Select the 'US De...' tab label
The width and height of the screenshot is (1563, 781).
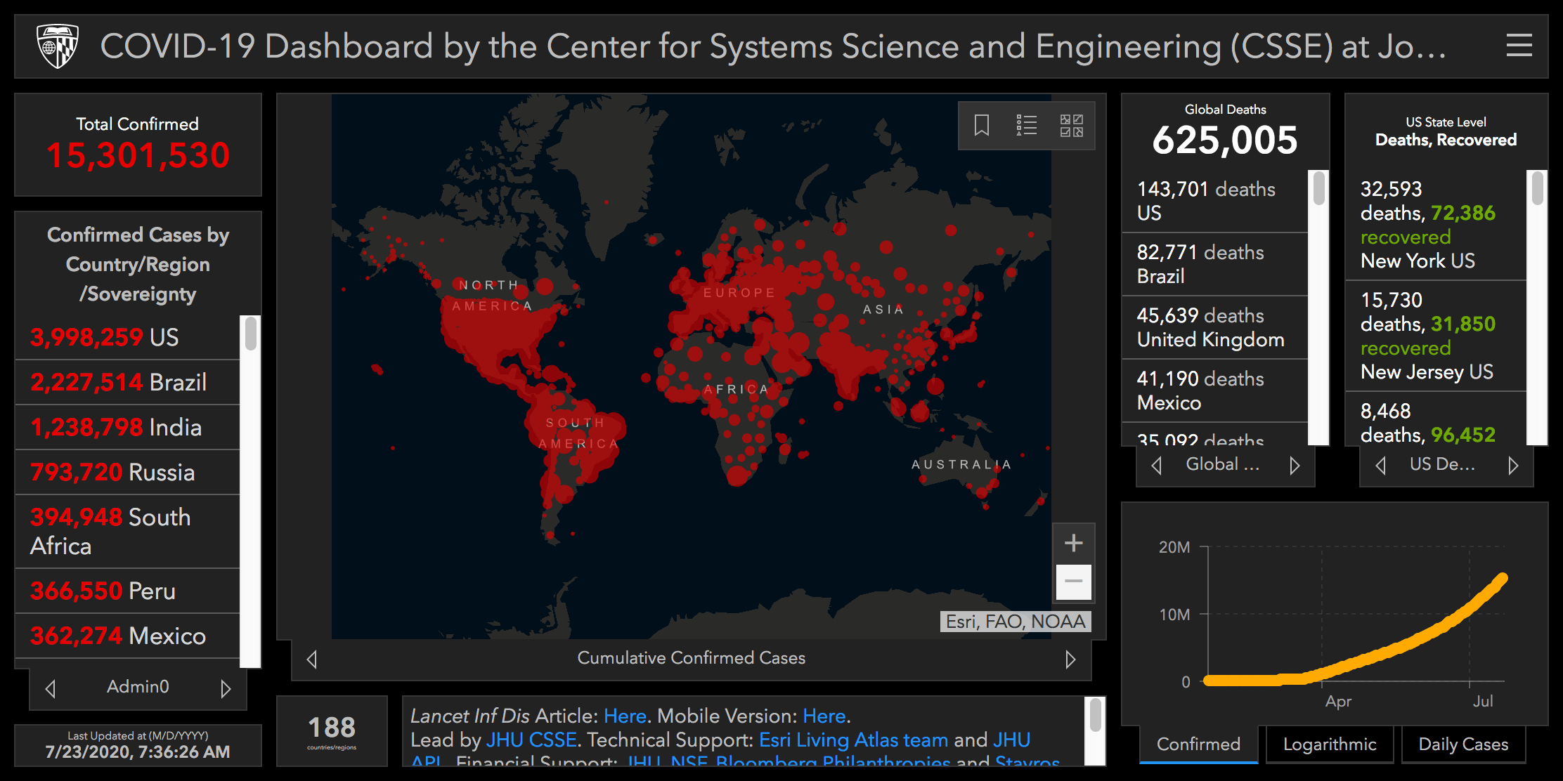click(x=1442, y=464)
